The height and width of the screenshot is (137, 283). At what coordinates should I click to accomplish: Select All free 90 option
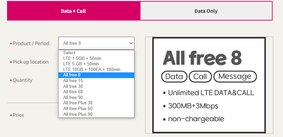pyautogui.click(x=73, y=98)
